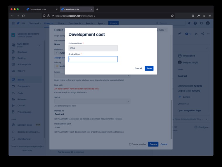The width and height of the screenshot is (222, 167).
Task: Edit the Estimated Cost field showing 1000
Action: tap(93, 48)
